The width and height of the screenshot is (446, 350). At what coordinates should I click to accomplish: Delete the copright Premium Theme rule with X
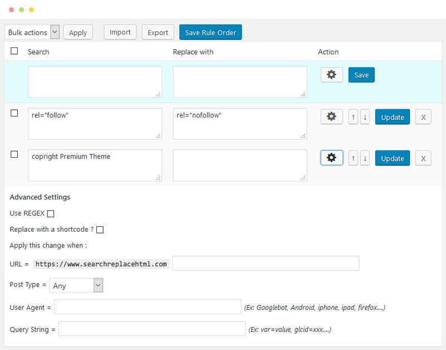click(423, 158)
